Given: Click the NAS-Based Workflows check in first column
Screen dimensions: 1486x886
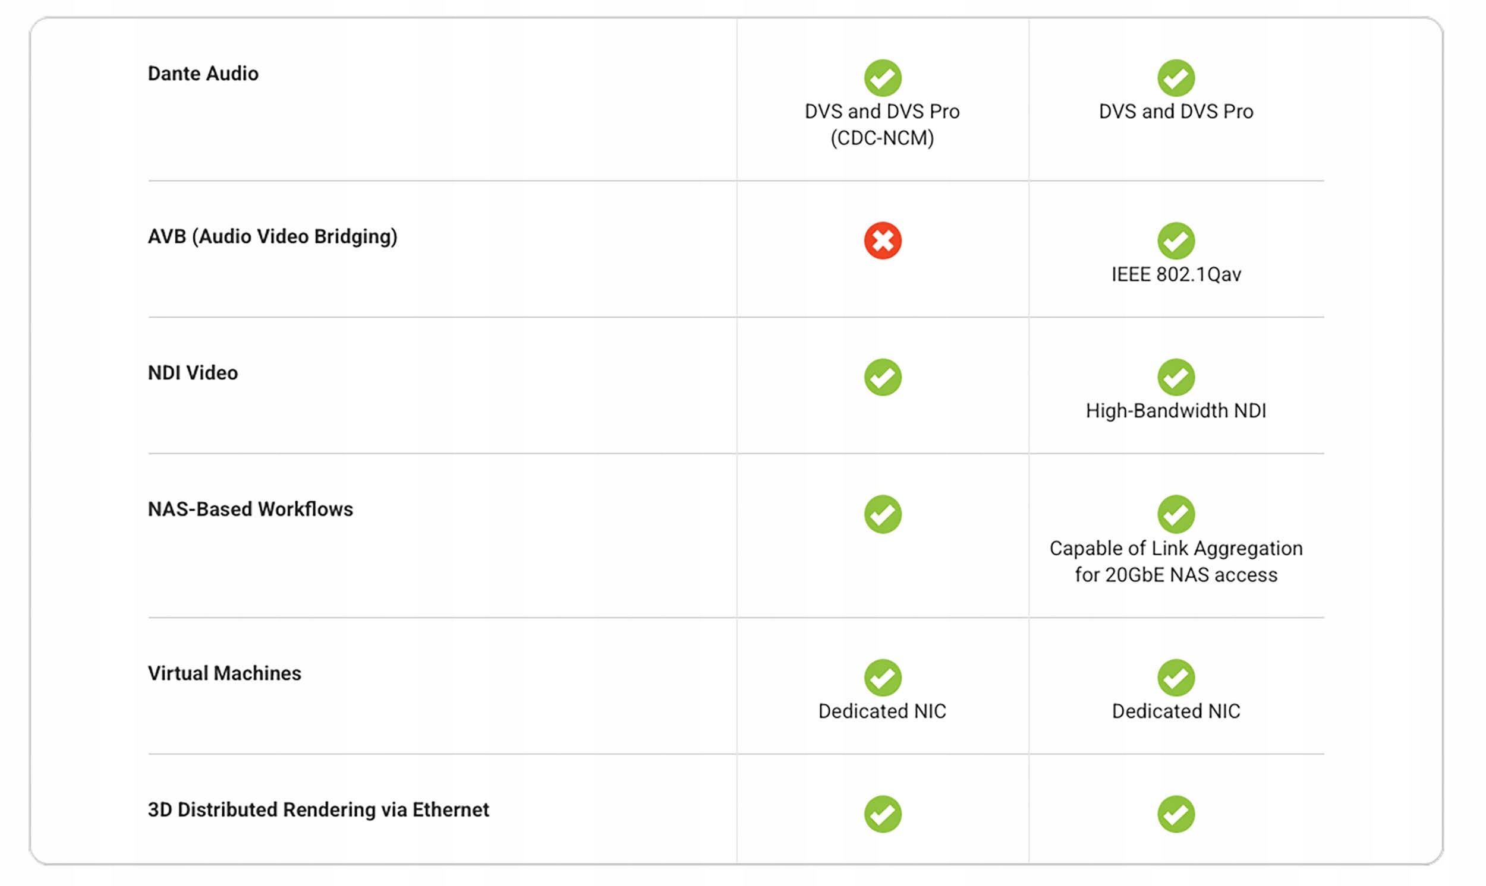Looking at the screenshot, I should pyautogui.click(x=883, y=514).
